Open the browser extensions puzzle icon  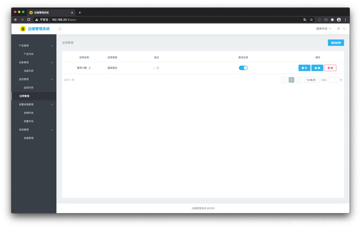(x=332, y=20)
